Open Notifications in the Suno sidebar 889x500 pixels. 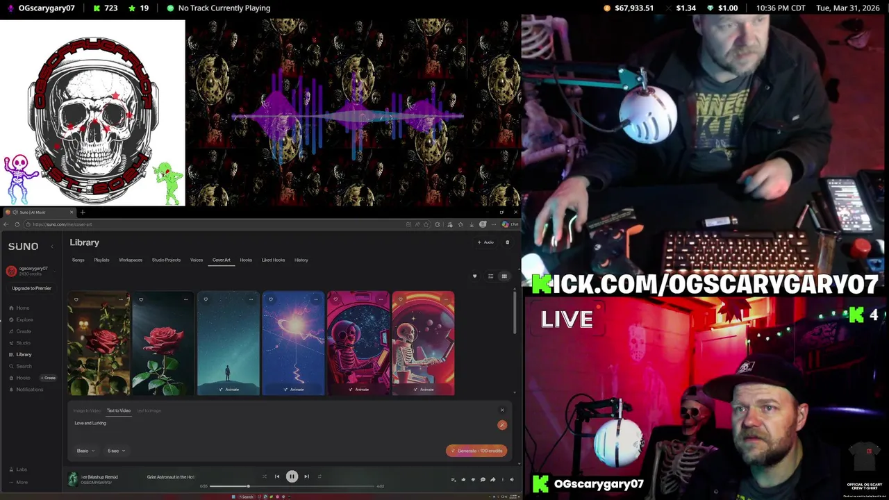[x=26, y=390]
